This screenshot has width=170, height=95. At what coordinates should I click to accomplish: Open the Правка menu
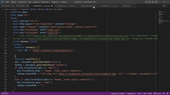coord(14,2)
